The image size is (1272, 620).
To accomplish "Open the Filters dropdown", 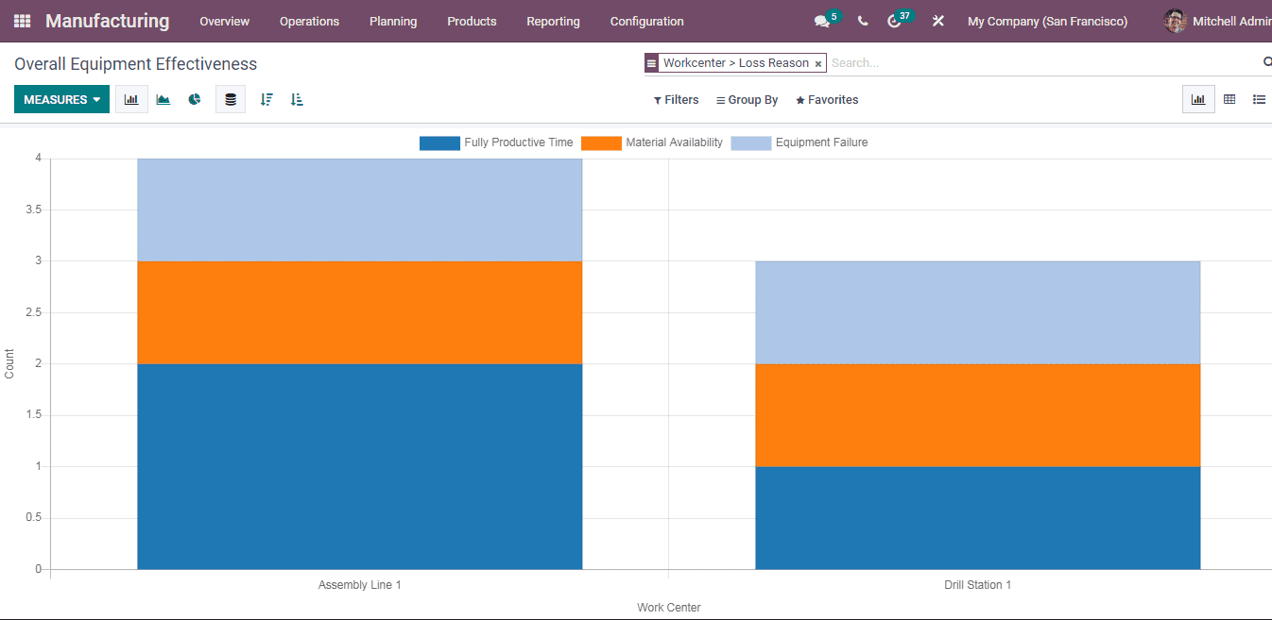I will (676, 99).
